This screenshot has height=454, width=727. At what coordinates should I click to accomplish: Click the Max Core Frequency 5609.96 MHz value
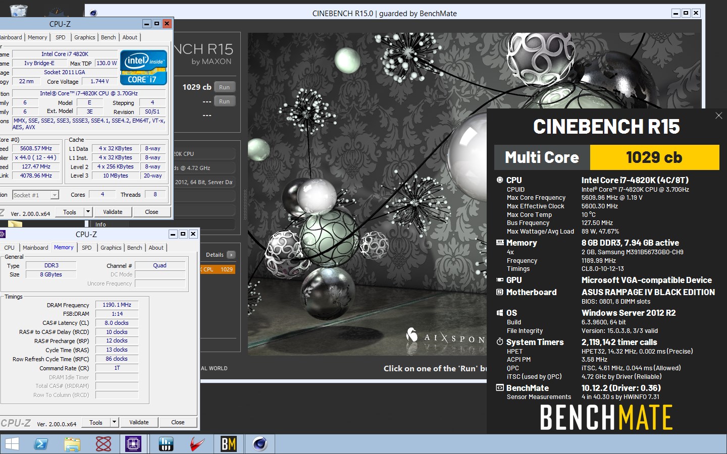612,198
